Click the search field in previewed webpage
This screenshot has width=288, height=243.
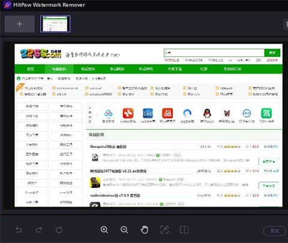[214, 53]
